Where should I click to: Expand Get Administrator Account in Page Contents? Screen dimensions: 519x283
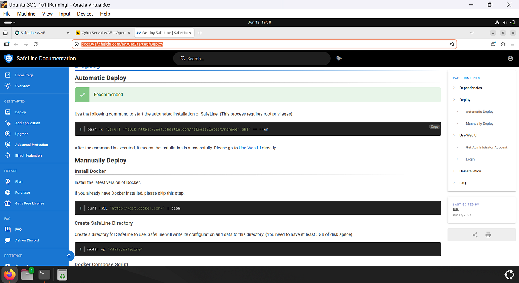click(x=457, y=147)
